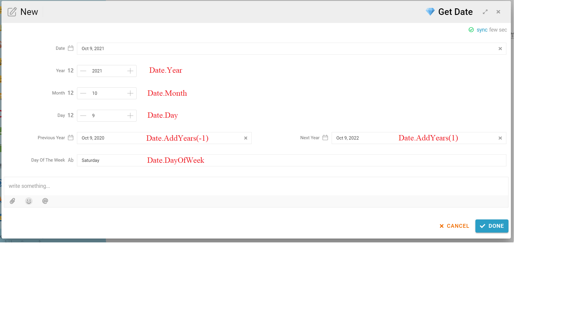
Task: Click the calendar icon for Previous Year
Action: point(71,138)
